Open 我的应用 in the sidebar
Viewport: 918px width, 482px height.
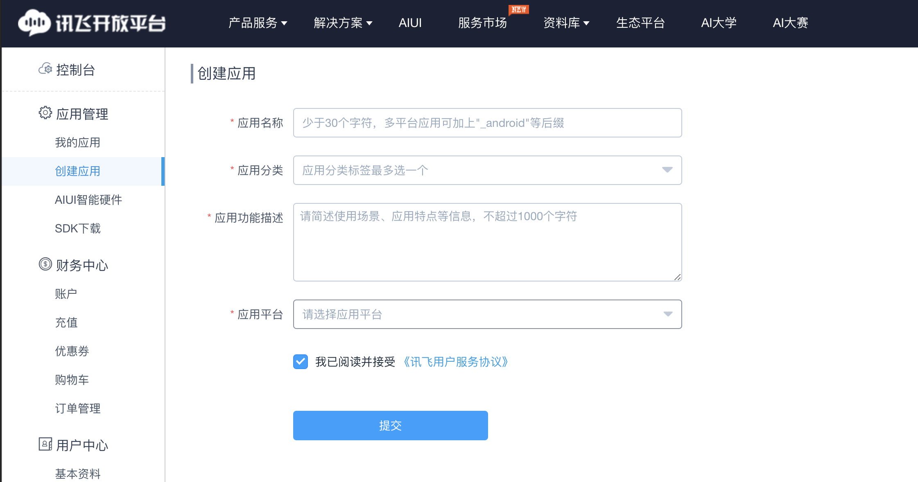click(78, 142)
